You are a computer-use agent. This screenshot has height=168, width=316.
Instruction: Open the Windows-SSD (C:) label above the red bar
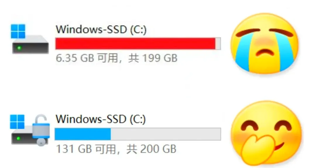[101, 30]
